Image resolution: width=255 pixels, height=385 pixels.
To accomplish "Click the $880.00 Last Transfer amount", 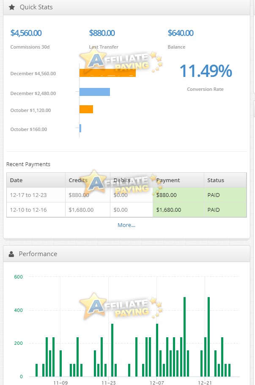I will 102,33.
